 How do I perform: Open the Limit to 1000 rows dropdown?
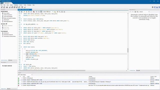[48, 12]
